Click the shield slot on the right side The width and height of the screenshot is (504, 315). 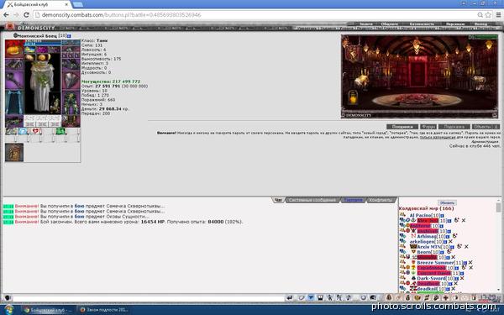tap(71, 81)
